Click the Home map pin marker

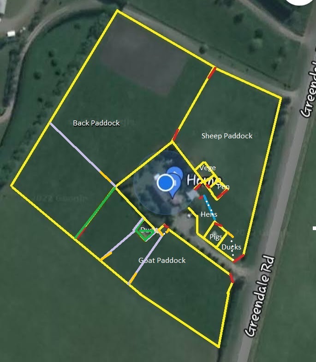click(174, 183)
